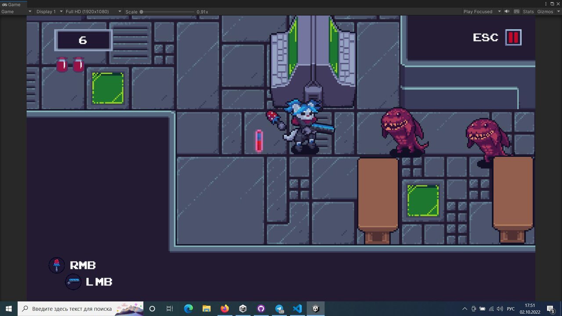Toggle the keyboard shortcuts icon in toolbar
This screenshot has height=316, width=562.
517,11
